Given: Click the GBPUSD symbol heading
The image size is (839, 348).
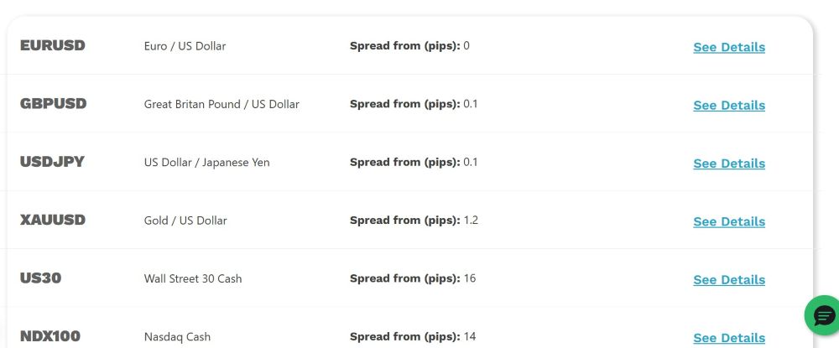Looking at the screenshot, I should click(54, 104).
